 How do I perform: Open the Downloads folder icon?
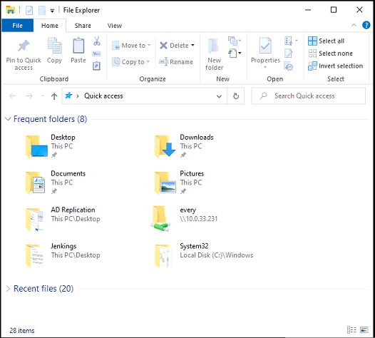click(x=165, y=146)
